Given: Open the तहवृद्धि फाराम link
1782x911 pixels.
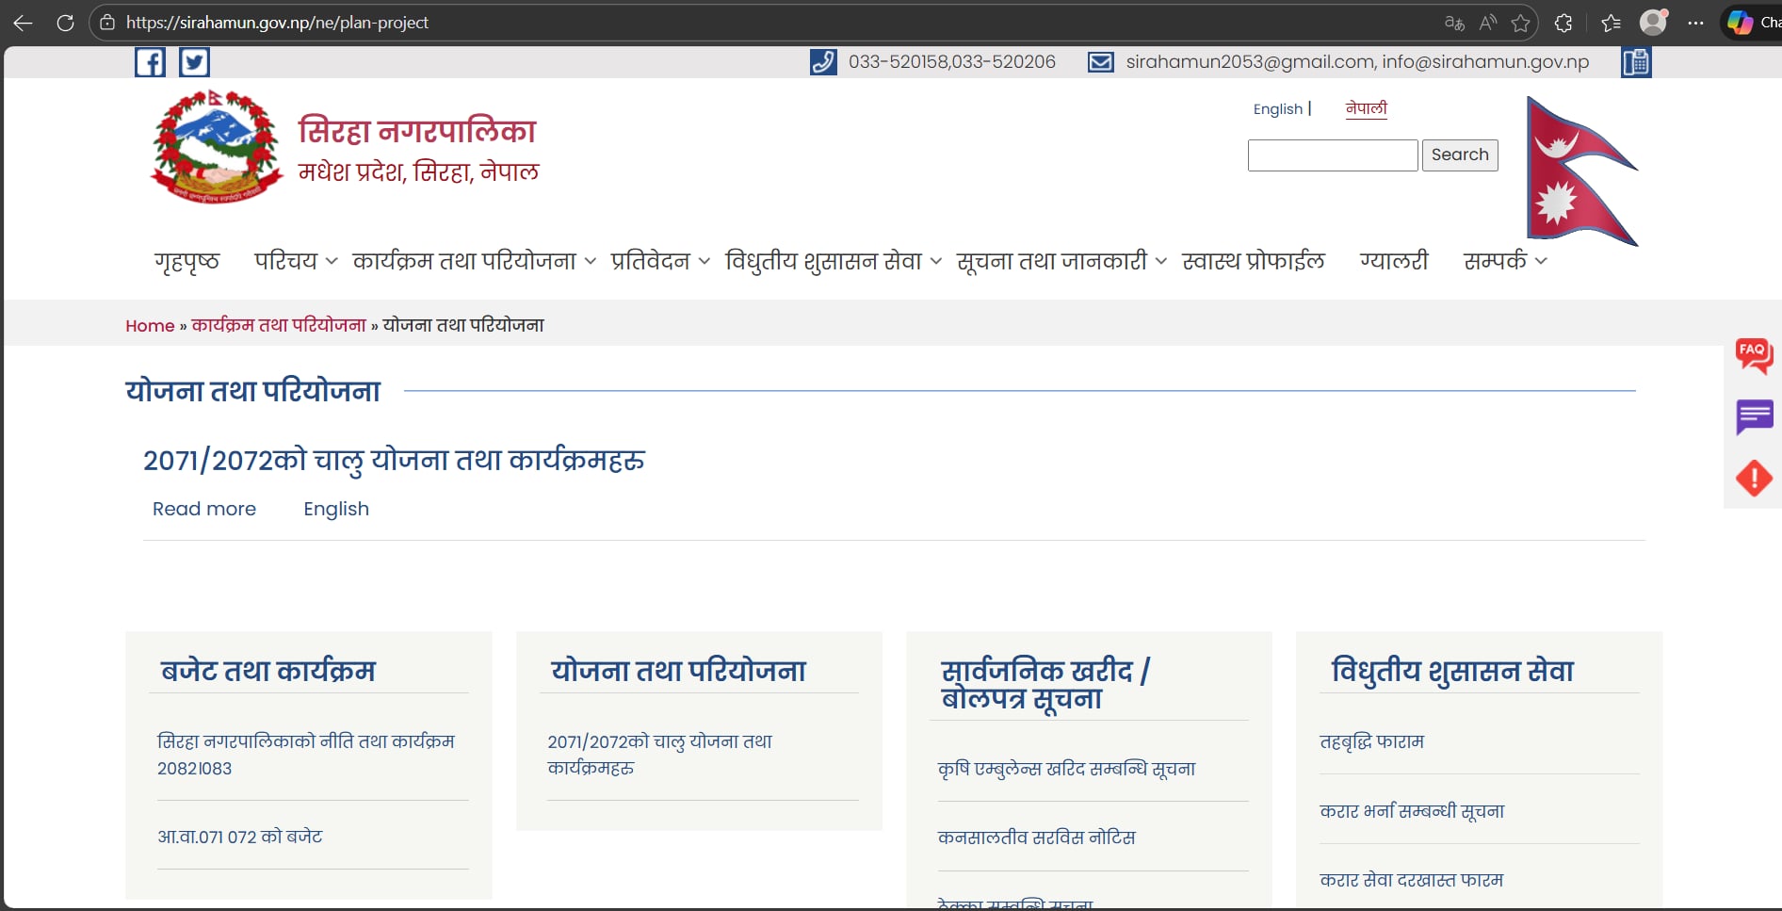Looking at the screenshot, I should click(1371, 741).
